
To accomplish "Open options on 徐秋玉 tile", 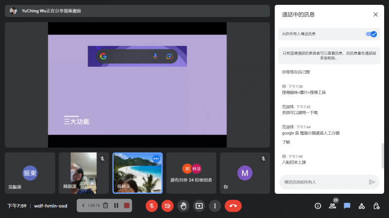I will pos(156,159).
